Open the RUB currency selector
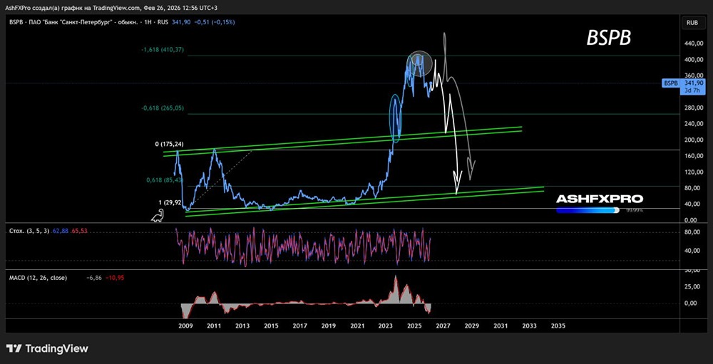The width and height of the screenshot is (713, 364). point(692,22)
